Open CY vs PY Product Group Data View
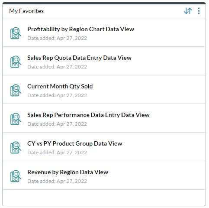Screen dimensions: 209x208 (x=75, y=144)
